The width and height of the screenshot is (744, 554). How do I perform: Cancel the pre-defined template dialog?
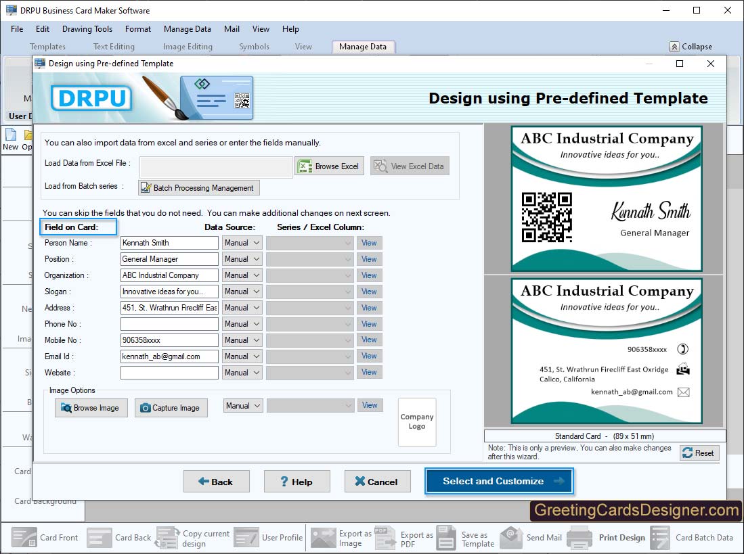(378, 482)
